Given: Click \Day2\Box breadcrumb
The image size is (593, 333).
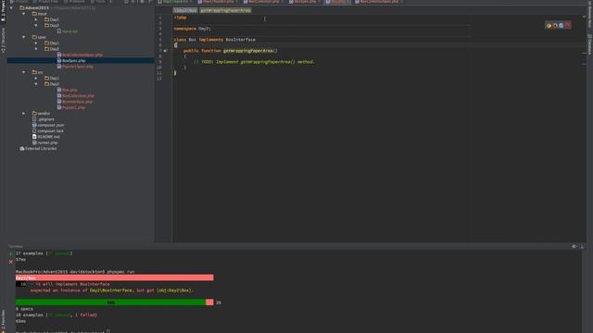Looking at the screenshot, I should (185, 10).
